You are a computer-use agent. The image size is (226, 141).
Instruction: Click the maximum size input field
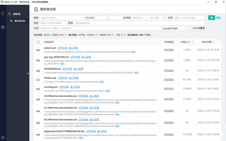116,18
